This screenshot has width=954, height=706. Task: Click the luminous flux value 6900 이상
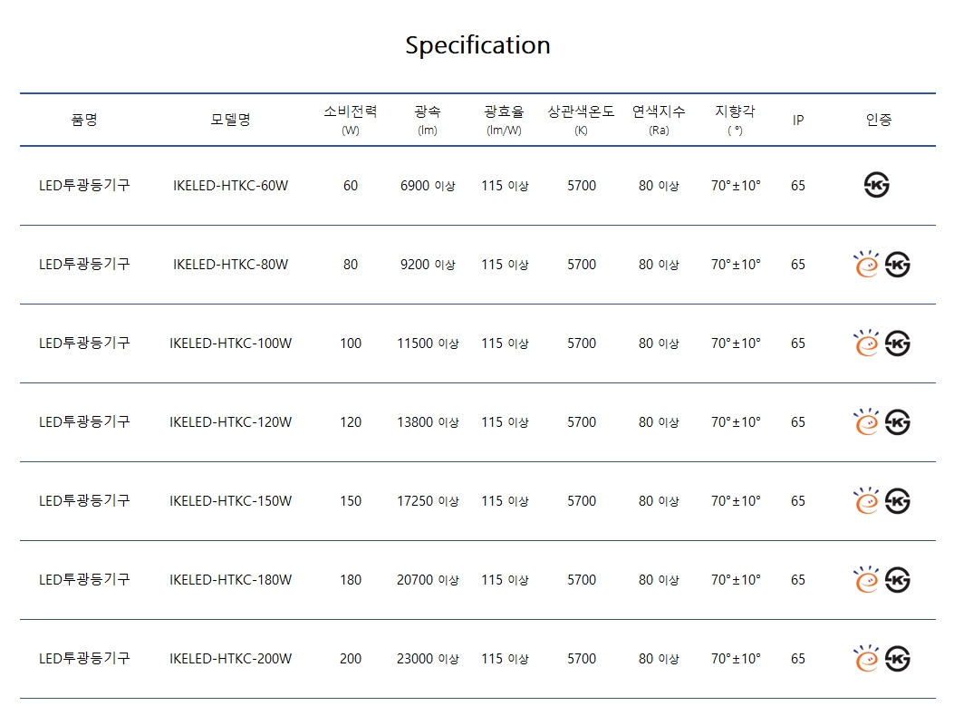click(428, 186)
